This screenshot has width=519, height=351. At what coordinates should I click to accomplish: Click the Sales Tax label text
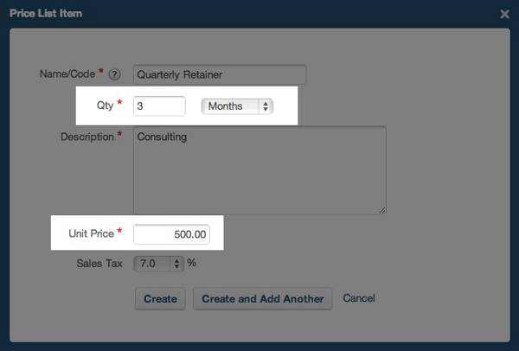(x=100, y=263)
